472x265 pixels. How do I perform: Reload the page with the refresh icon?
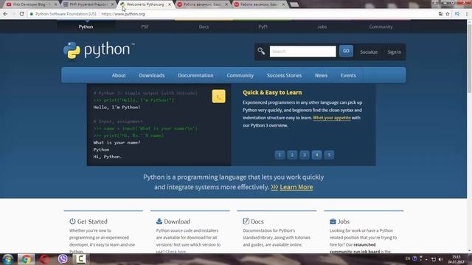(21, 14)
